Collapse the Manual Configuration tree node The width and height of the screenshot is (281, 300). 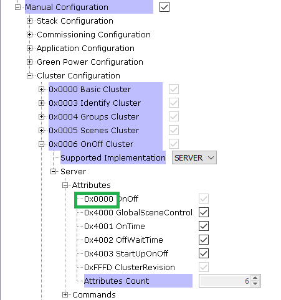(x=18, y=7)
